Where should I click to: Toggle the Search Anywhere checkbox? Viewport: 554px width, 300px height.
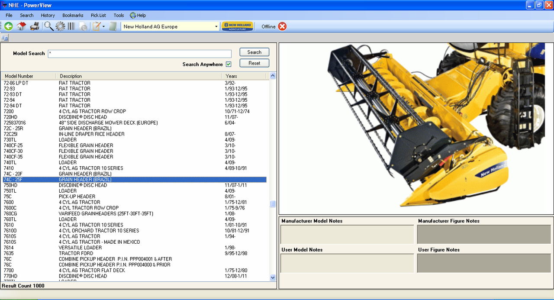pos(229,65)
